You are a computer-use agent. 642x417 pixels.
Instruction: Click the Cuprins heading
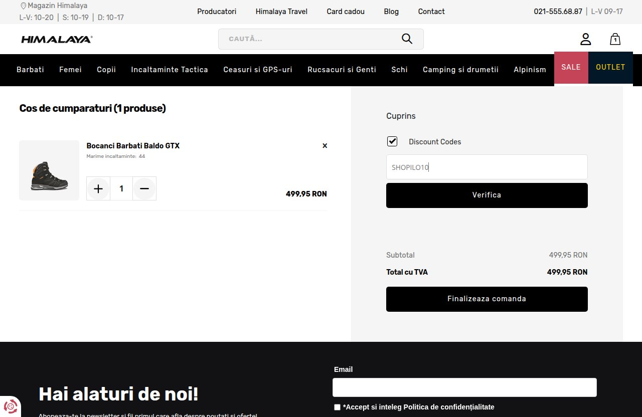(401, 116)
